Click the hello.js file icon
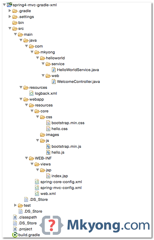Image resolution: width=154 pixels, height=240 pixels. pos(48,152)
